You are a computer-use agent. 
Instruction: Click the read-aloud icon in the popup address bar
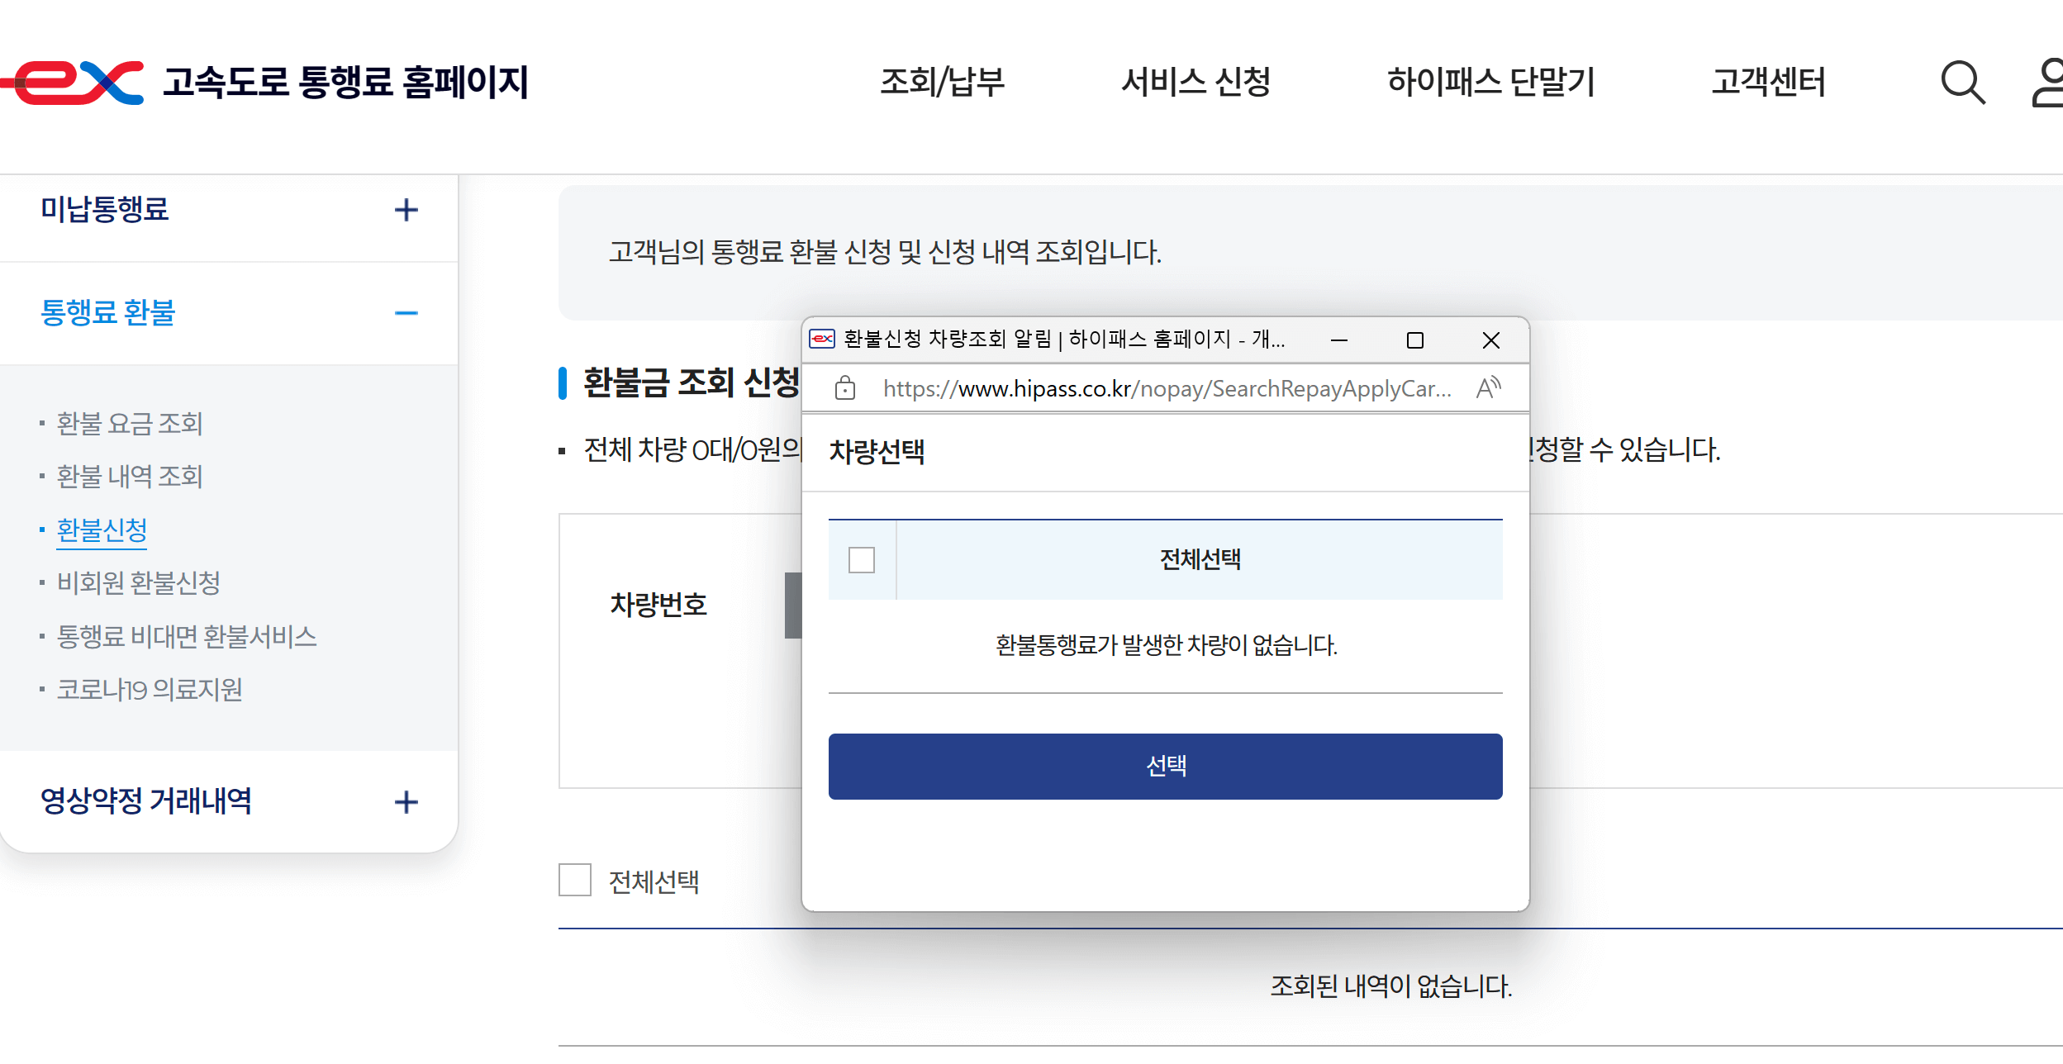point(1490,387)
